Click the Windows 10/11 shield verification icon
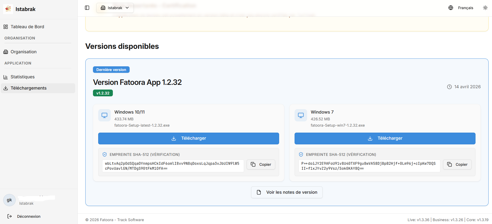Viewport: 492px width, 224px height. (x=105, y=155)
